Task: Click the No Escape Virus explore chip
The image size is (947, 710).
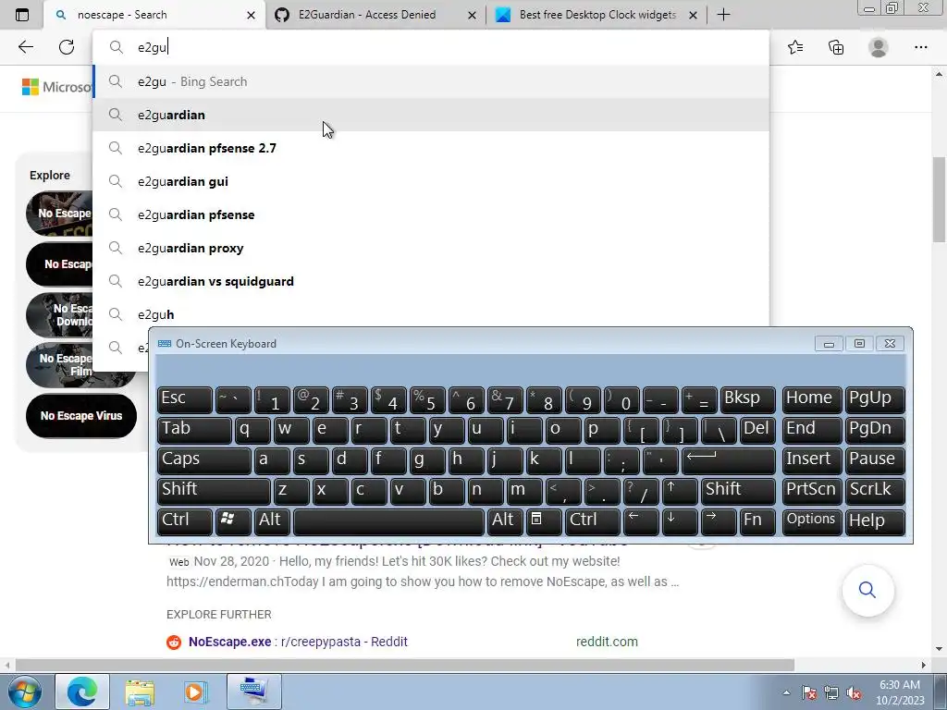Action: [81, 415]
